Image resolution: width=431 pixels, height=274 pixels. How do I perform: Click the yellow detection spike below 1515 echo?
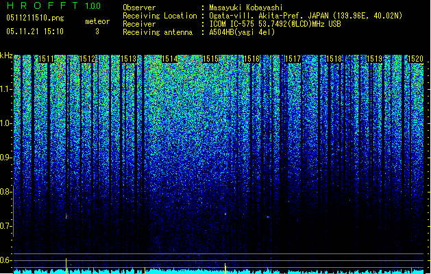tap(225, 269)
